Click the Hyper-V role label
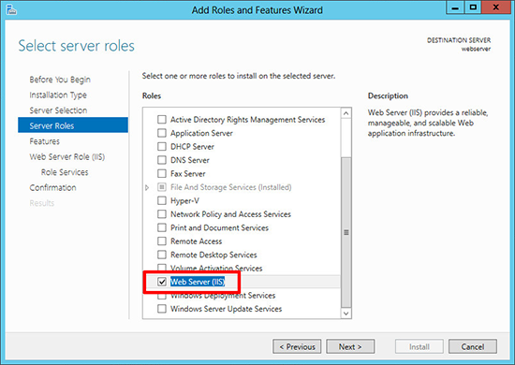Screen dimensions: 515x365 [x=184, y=200]
